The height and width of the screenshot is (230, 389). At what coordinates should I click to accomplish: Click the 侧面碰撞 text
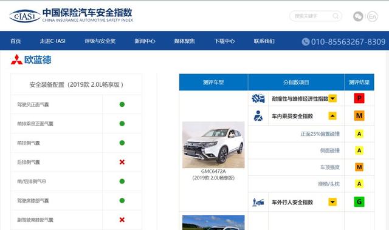[x=329, y=151]
